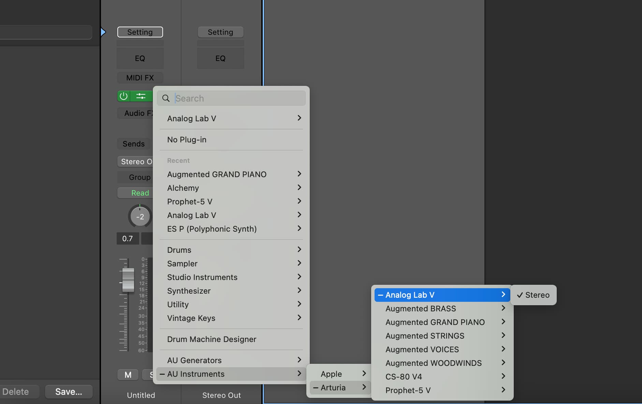This screenshot has width=642, height=404.
Task: Click the volume fader handle
Action: coord(128,280)
